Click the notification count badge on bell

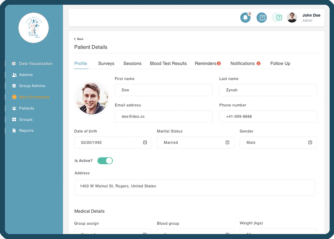[249, 14]
